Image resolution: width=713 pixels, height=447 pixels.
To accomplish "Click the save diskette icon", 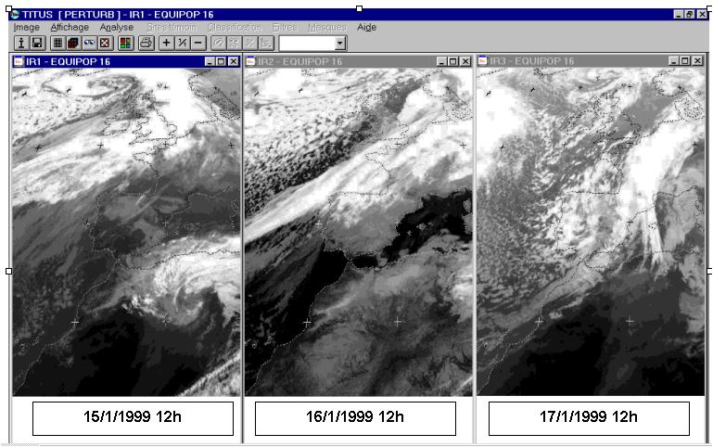I will point(37,43).
